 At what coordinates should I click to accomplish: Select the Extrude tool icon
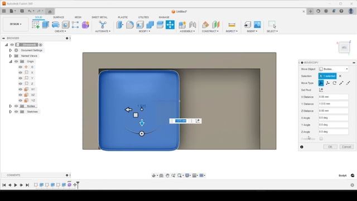pos(46,25)
